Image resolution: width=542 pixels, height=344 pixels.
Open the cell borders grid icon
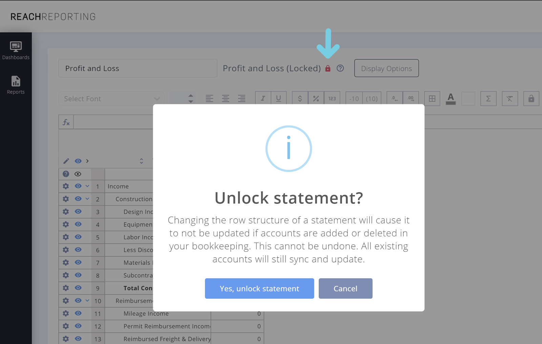click(x=432, y=99)
